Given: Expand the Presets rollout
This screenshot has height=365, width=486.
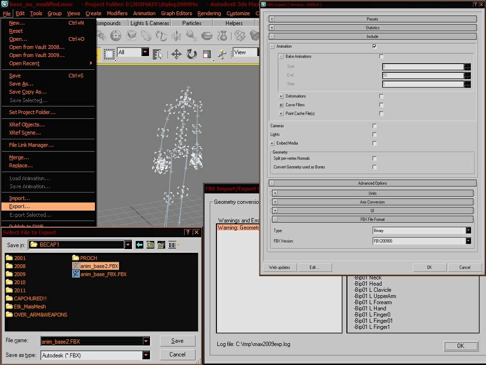Looking at the screenshot, I should [x=372, y=19].
